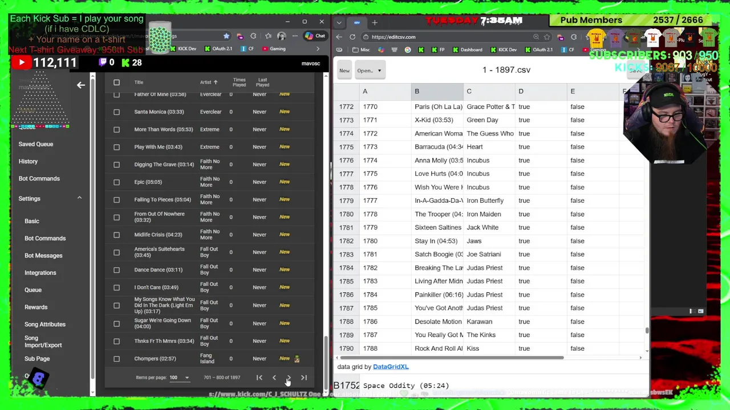Select spreadsheet row header 1780
The height and width of the screenshot is (410, 730).
(346, 214)
